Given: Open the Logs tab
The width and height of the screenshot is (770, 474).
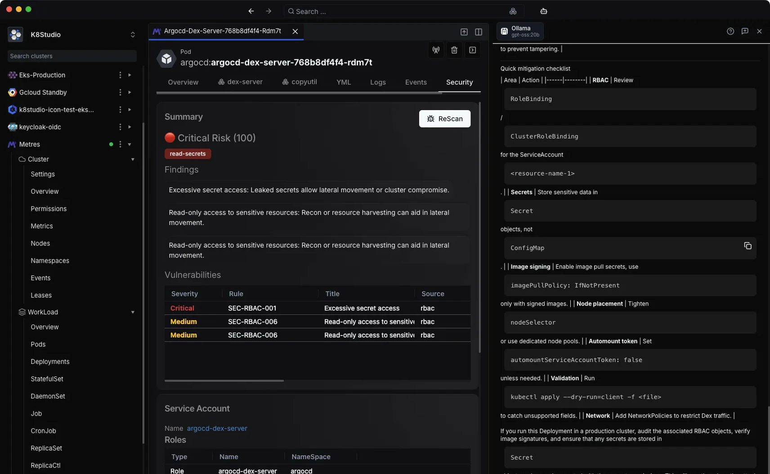Looking at the screenshot, I should pos(378,82).
